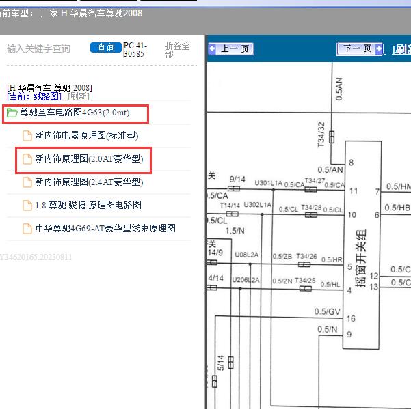This screenshot has width=411, height=409.
Task: Click the vertical 0.5AN wire label
Action: pyautogui.click(x=339, y=89)
